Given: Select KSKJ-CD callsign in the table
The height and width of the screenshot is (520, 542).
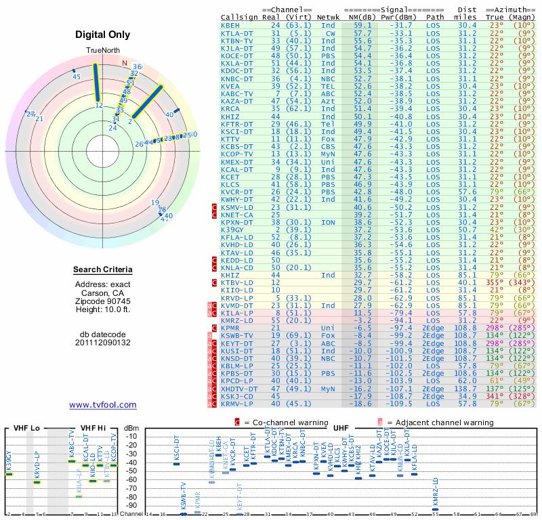Looking at the screenshot, I should (x=236, y=396).
